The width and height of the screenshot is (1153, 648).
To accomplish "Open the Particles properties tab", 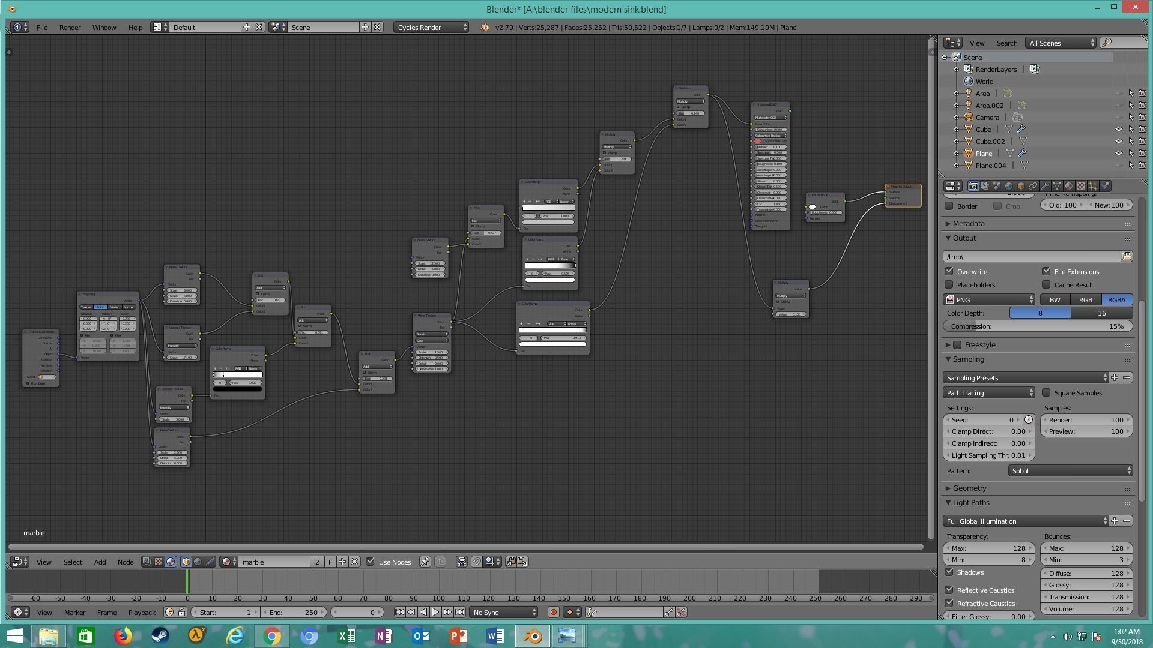I will point(1093,186).
